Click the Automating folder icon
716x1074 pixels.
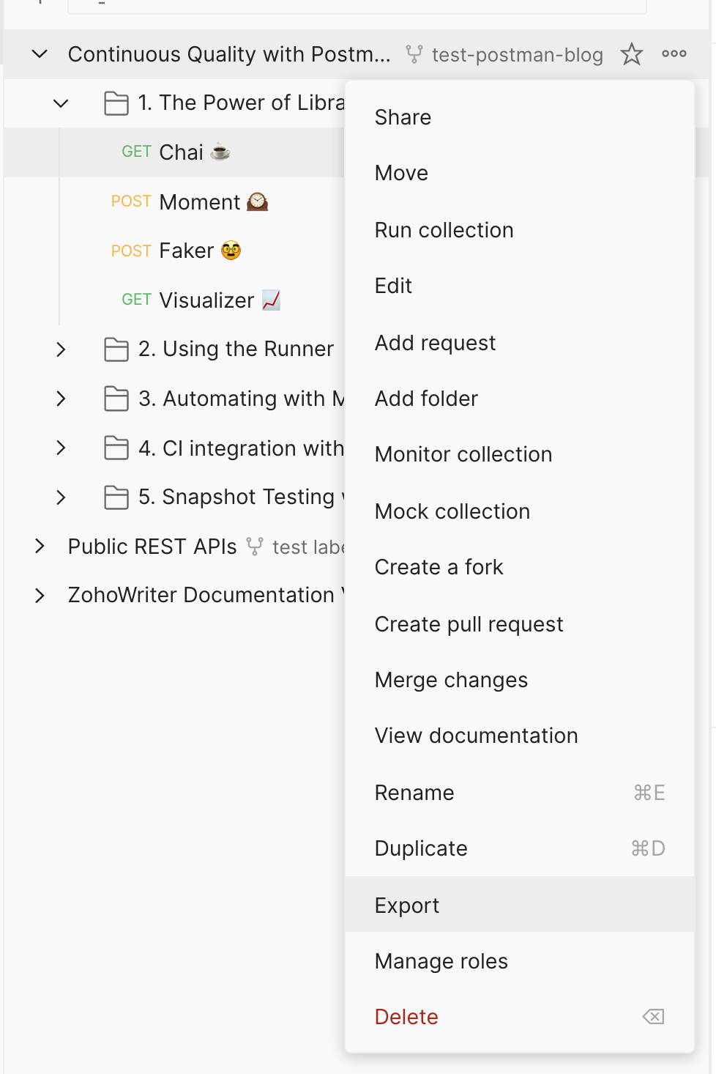116,399
